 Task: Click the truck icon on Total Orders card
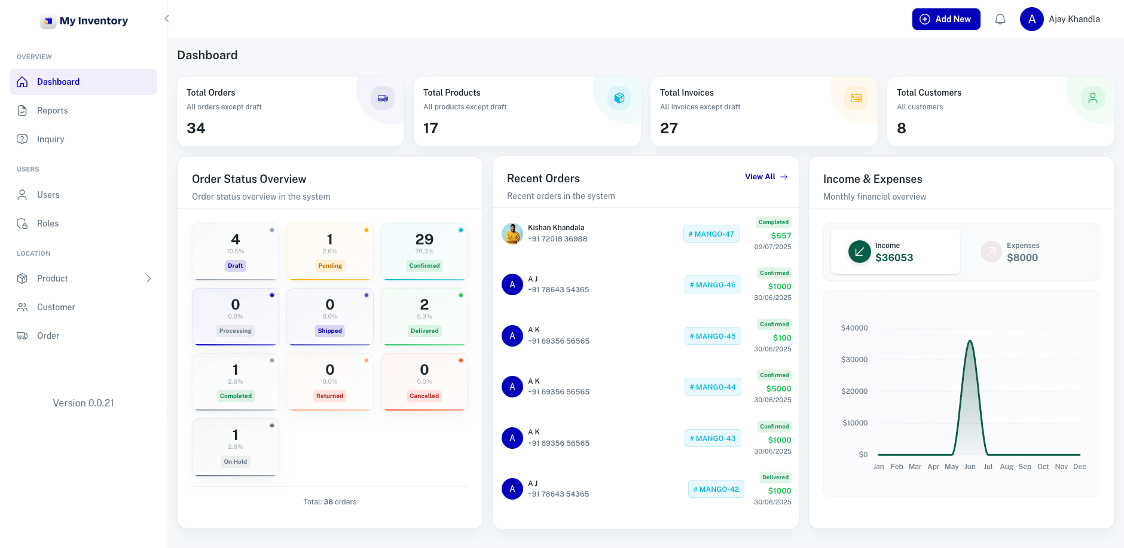pos(382,98)
